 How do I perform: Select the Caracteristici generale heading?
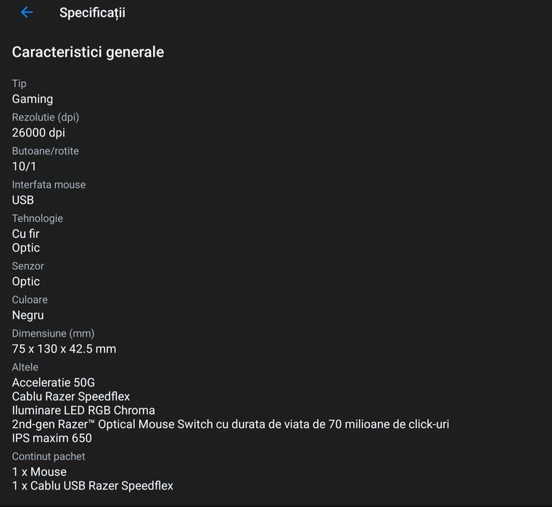click(88, 52)
